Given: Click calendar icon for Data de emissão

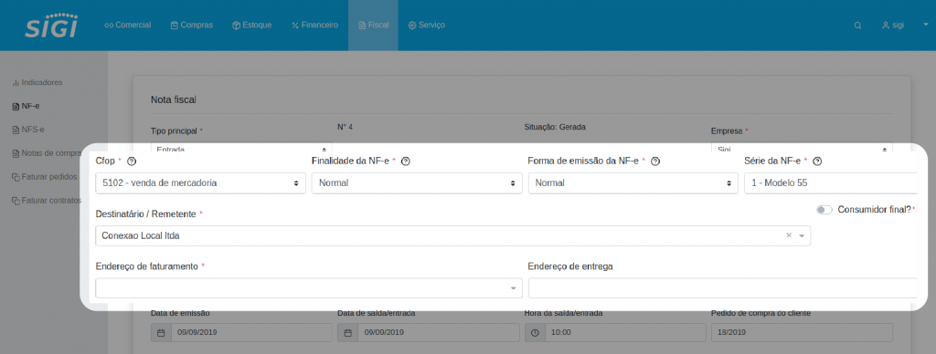Looking at the screenshot, I should (x=161, y=332).
